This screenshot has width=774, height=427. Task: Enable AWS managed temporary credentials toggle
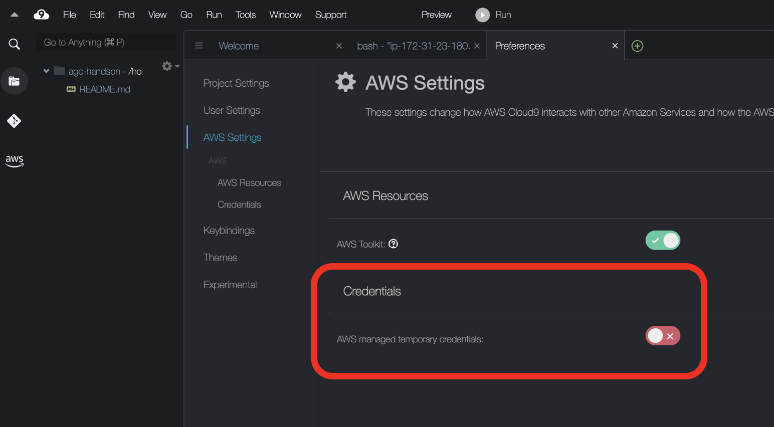pos(663,336)
